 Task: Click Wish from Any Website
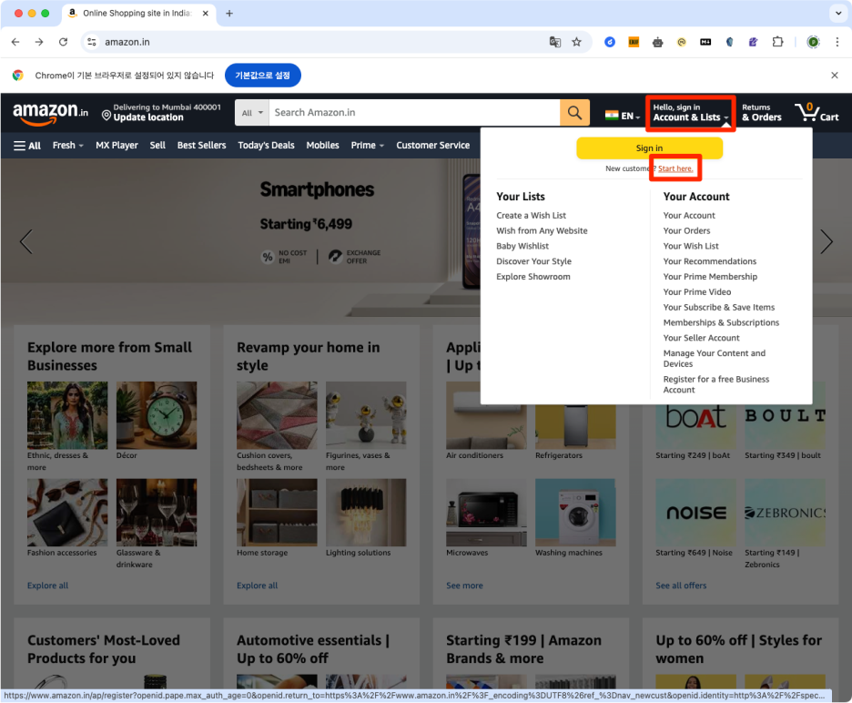[542, 230]
